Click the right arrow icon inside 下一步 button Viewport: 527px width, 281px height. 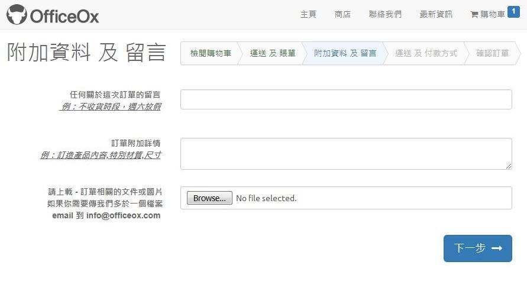497,248
